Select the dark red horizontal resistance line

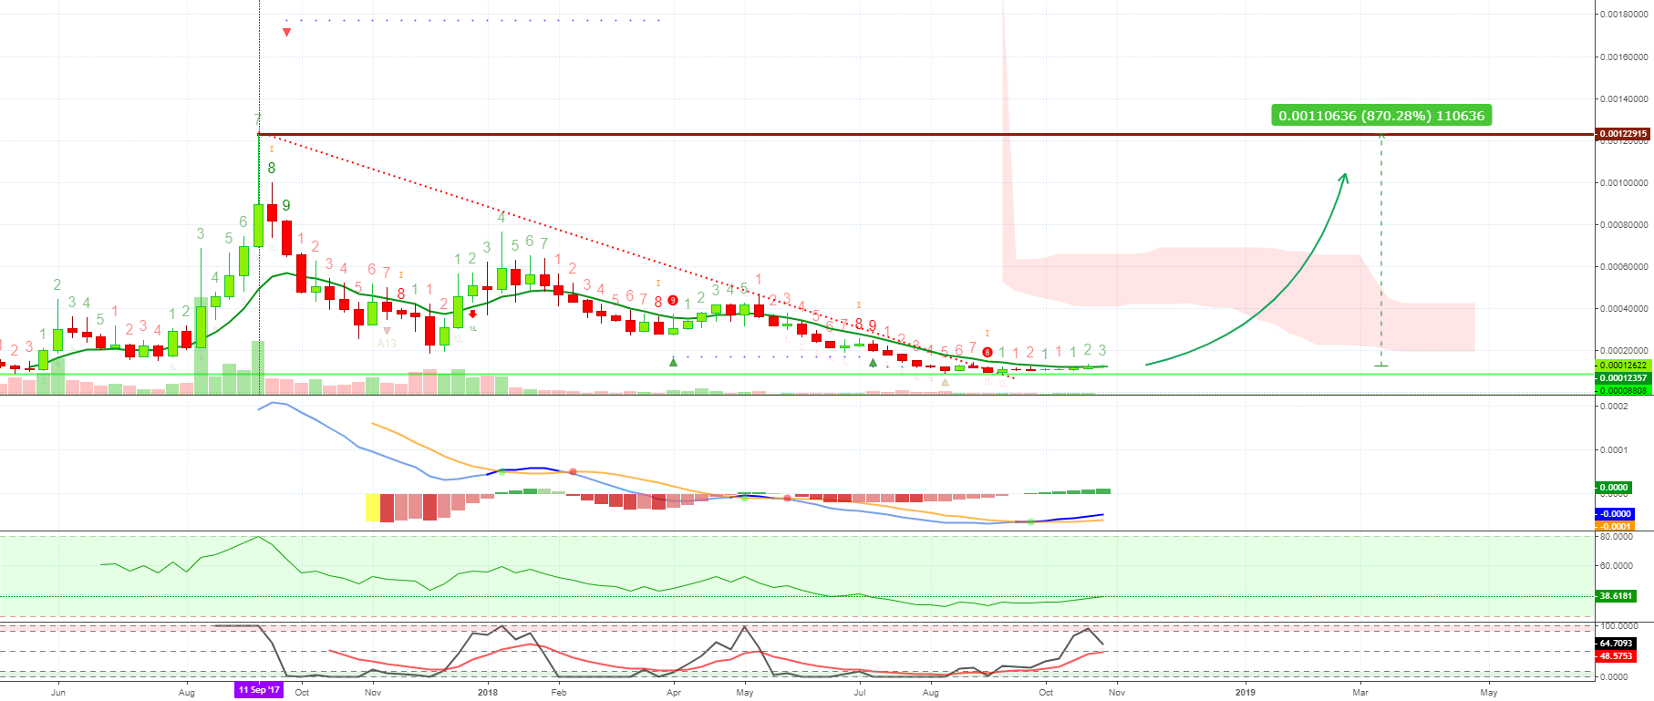point(926,135)
